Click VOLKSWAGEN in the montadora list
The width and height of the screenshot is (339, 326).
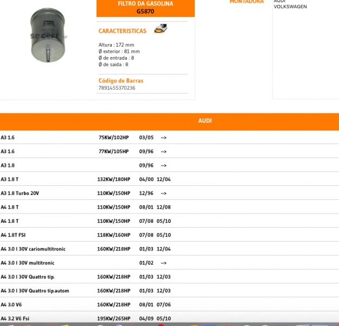click(290, 7)
